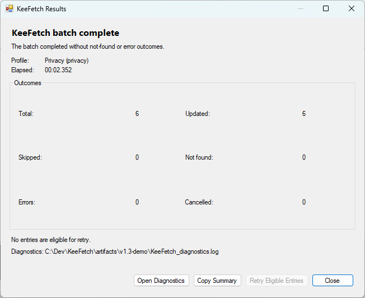Close the KeeFetch Results dialog
The image size is (365, 298).
click(x=333, y=281)
